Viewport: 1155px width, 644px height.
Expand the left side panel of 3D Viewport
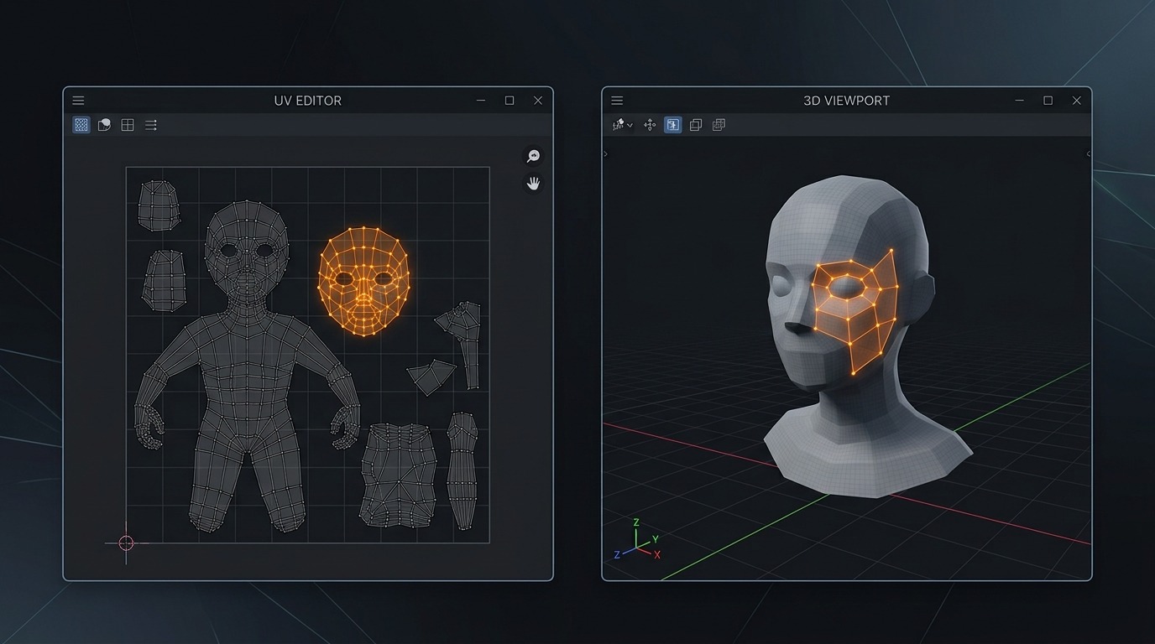(606, 154)
